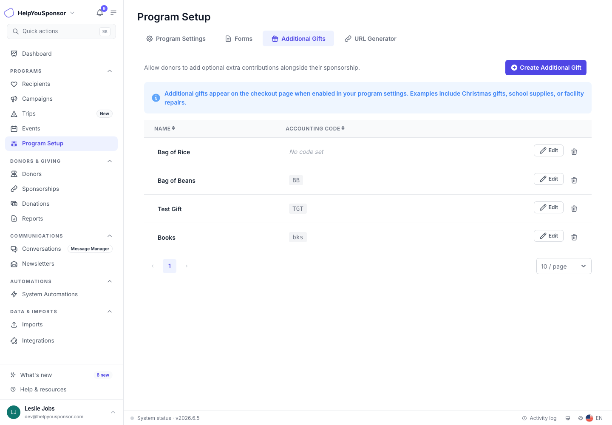The image size is (612, 425).
Task: Edit the Test Gift entry
Action: coord(549,207)
